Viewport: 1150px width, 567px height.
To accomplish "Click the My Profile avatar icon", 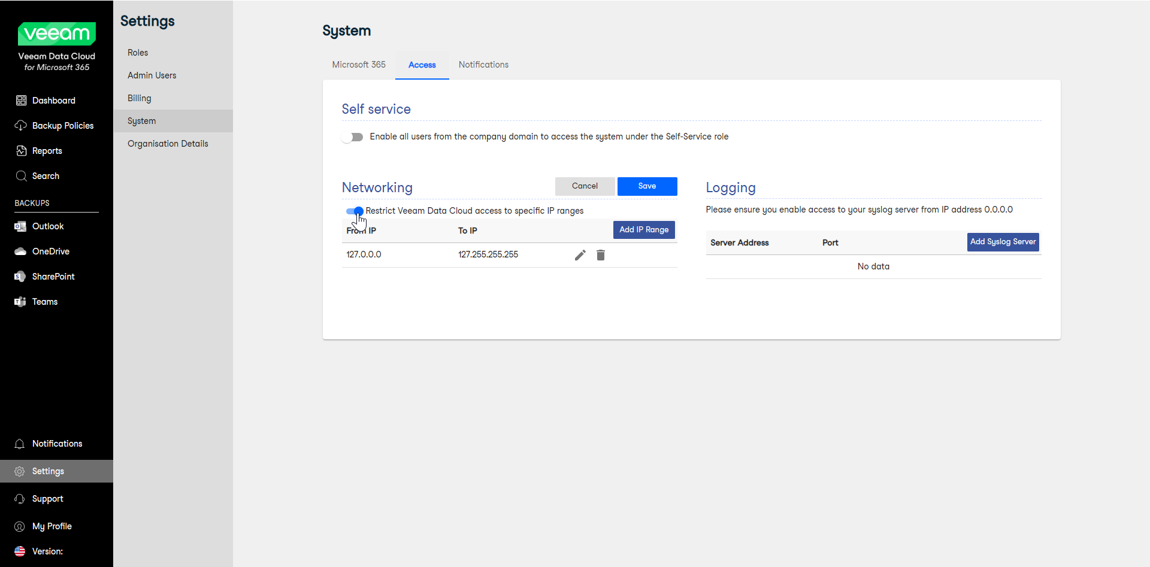I will [20, 526].
